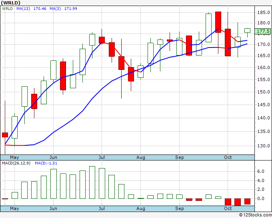Click Jul on the MACD panel's date axis
This screenshot has height=218, width=272.
[x=102, y=209]
